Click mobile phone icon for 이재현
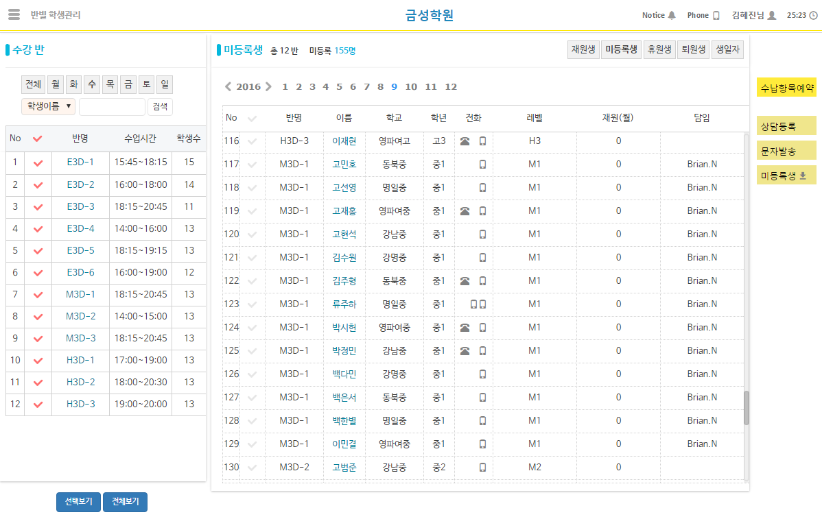 [483, 141]
